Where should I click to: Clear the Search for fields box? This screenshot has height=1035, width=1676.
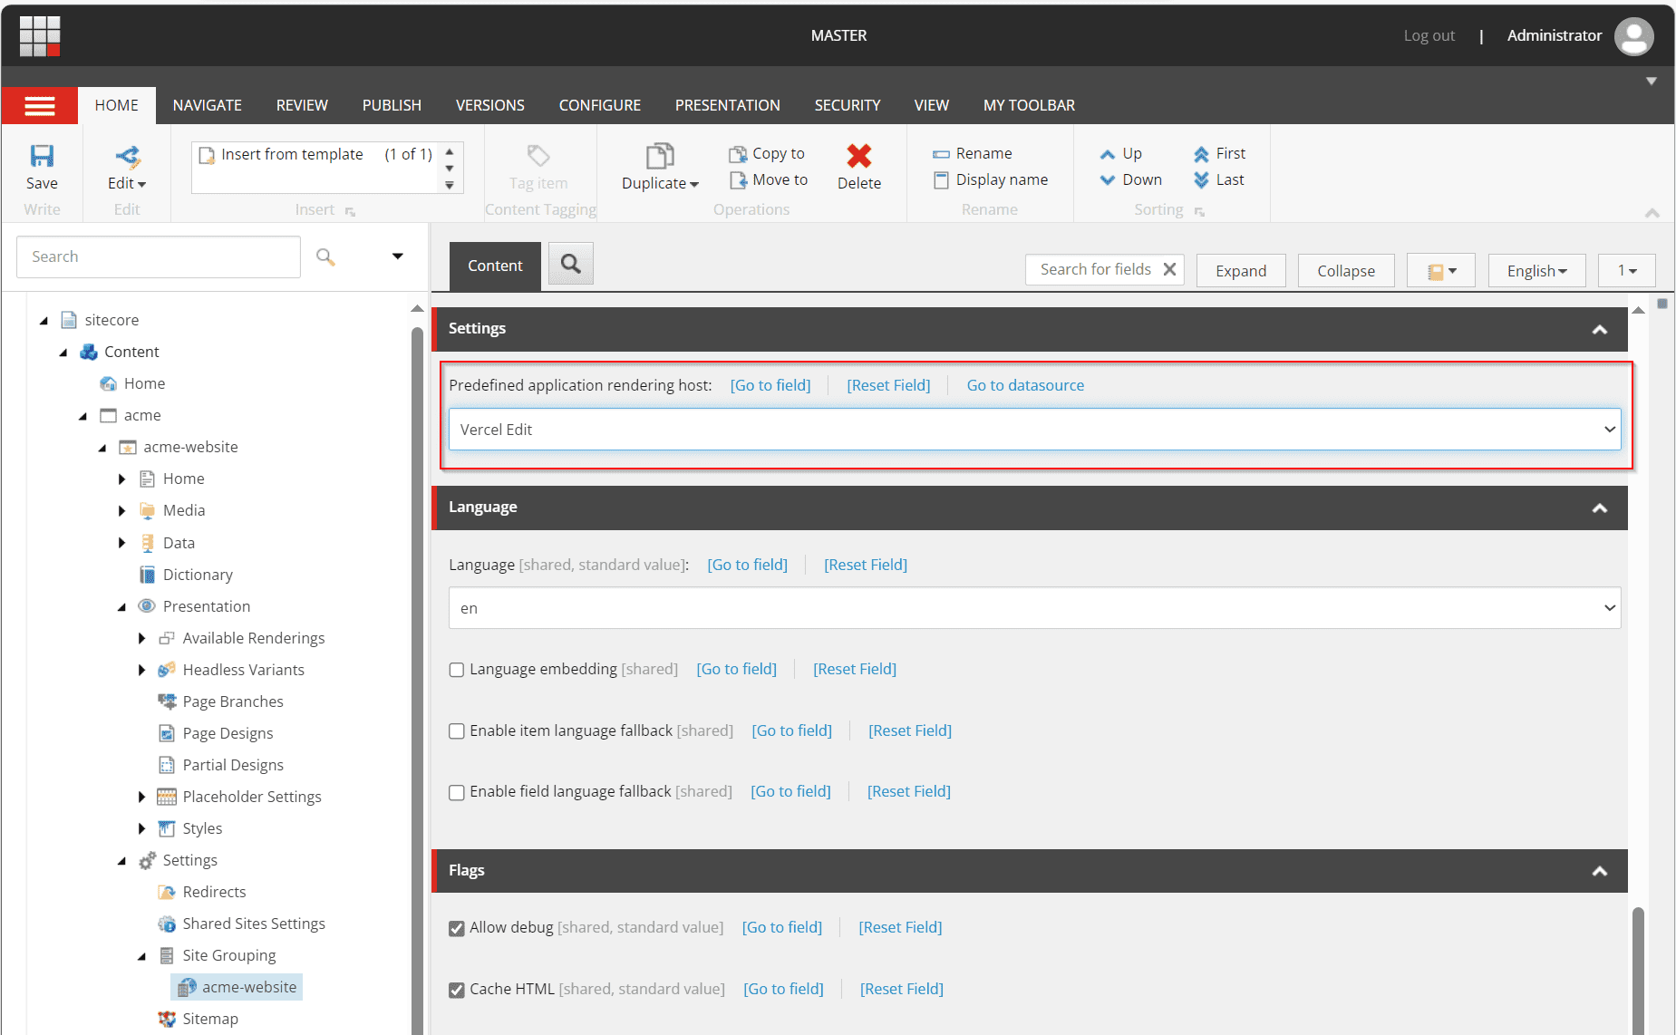pos(1169,269)
